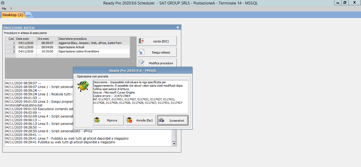Click the Procedure in attesa di esecuzione label
Screen dimensions: 361x167
[25, 33]
